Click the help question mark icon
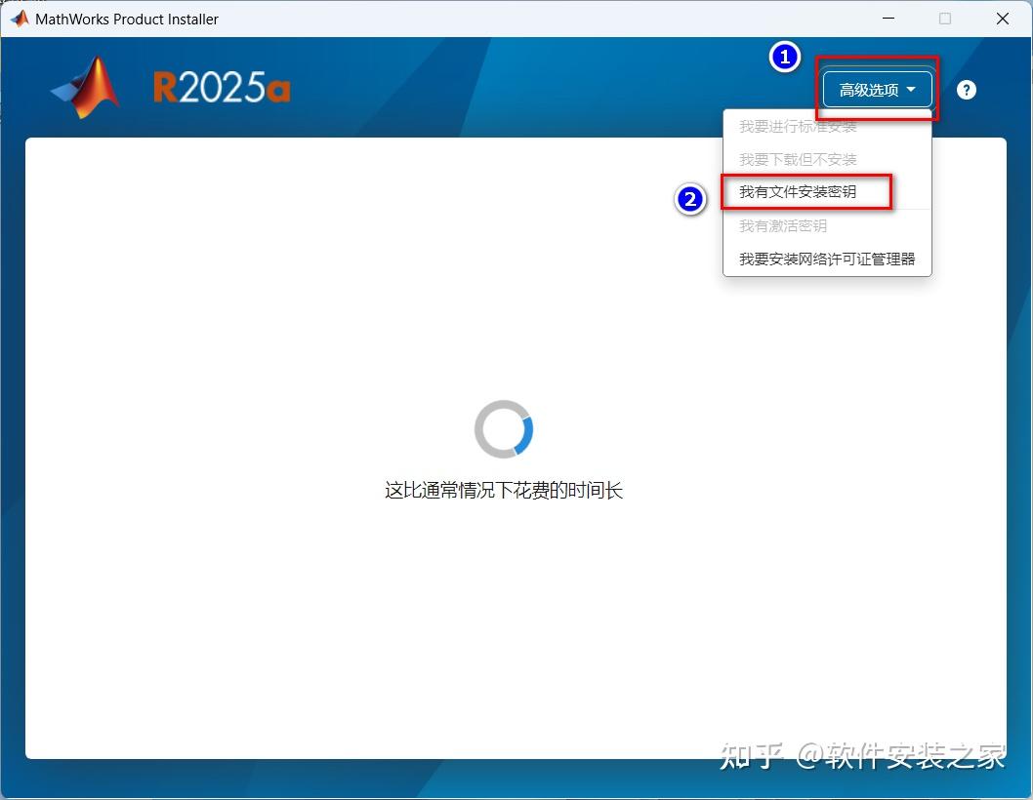This screenshot has width=1033, height=800. [x=966, y=89]
